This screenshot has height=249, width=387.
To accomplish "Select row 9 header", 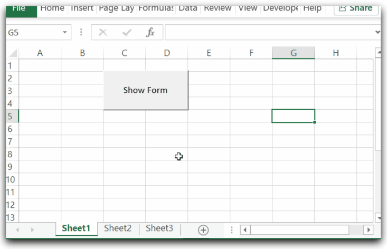I will click(12, 167).
